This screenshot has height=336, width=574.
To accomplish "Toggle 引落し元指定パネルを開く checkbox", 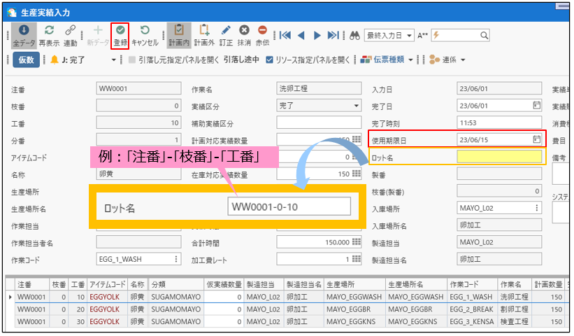I will [131, 59].
